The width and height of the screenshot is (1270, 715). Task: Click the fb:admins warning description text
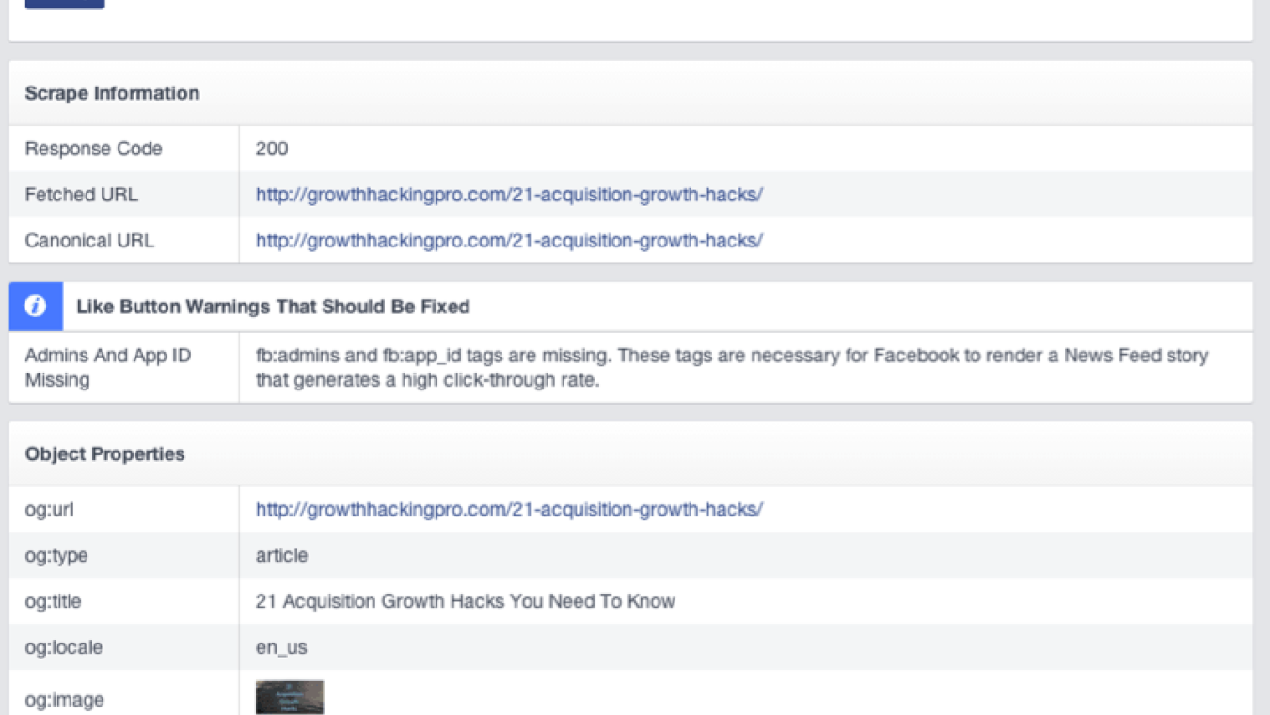(x=731, y=367)
